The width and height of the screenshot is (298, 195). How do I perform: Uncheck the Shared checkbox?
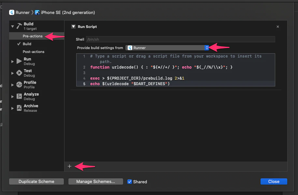129,182
